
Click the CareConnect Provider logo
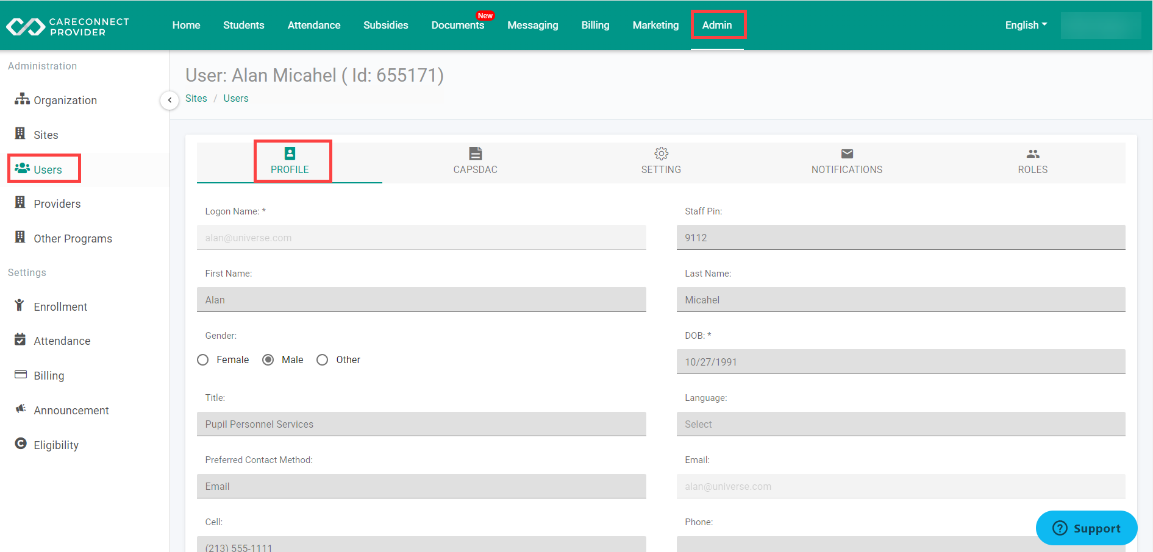(68, 26)
